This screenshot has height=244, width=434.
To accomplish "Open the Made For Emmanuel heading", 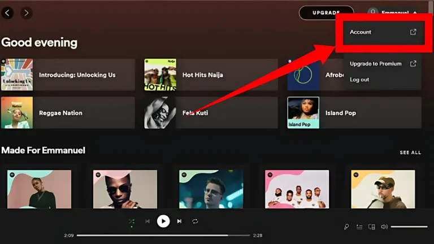I will pyautogui.click(x=43, y=150).
